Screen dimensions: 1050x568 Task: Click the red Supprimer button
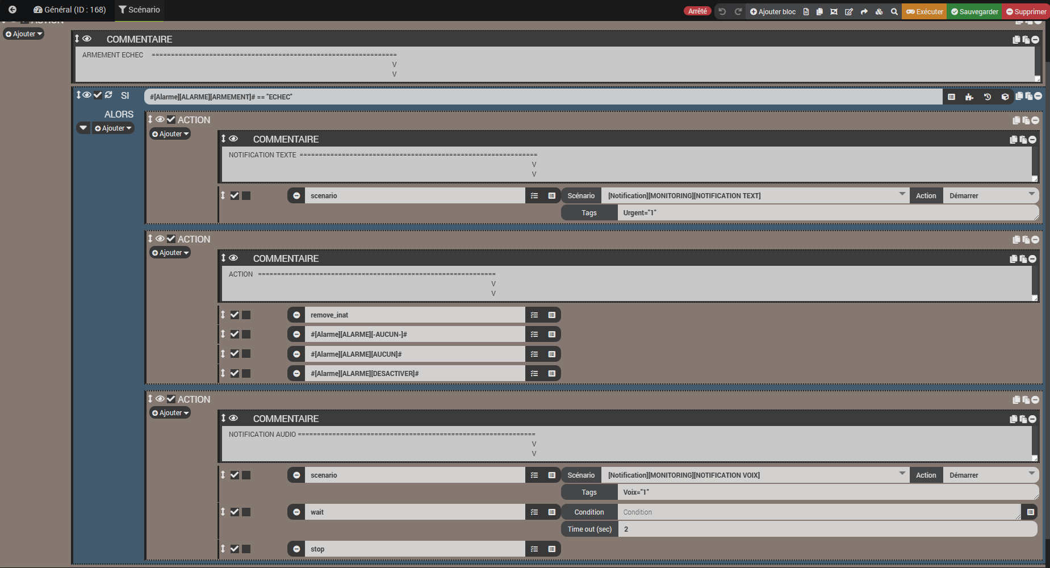pos(1026,11)
